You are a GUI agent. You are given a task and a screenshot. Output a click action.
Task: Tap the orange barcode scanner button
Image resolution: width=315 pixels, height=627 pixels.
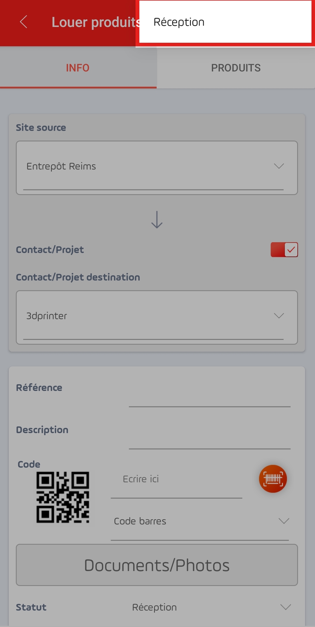pyautogui.click(x=273, y=479)
